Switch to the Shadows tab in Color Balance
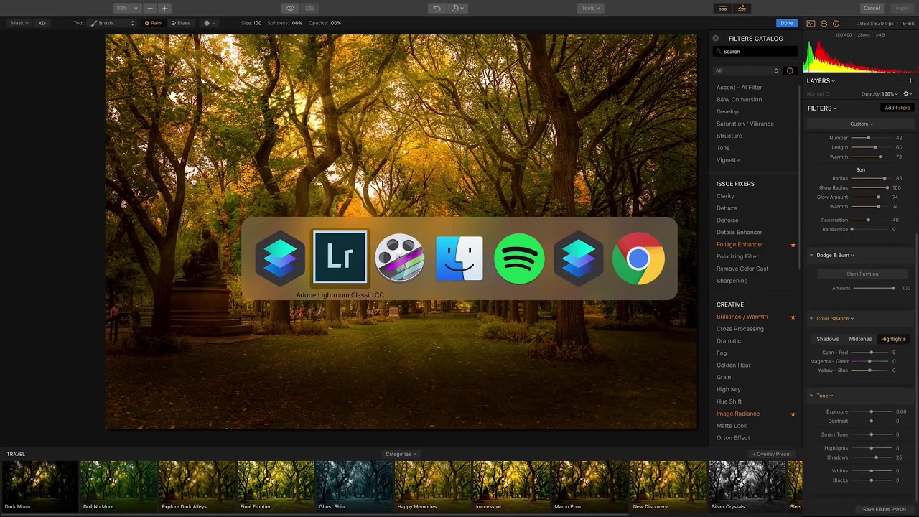This screenshot has width=919, height=517. (827, 339)
